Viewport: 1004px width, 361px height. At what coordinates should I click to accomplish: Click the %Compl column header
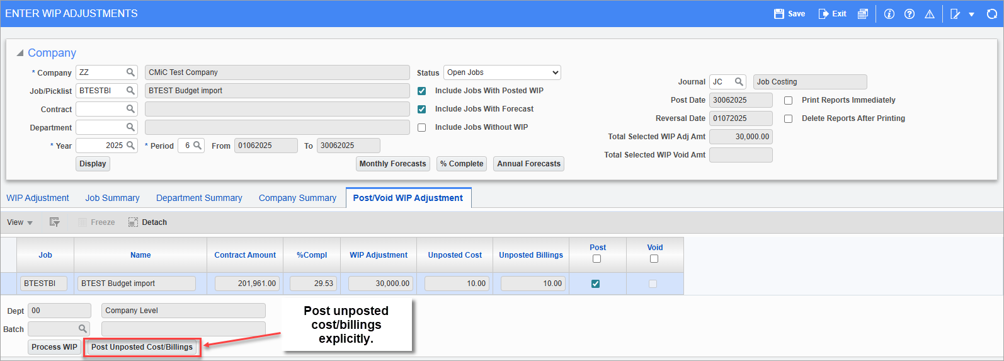pos(312,255)
